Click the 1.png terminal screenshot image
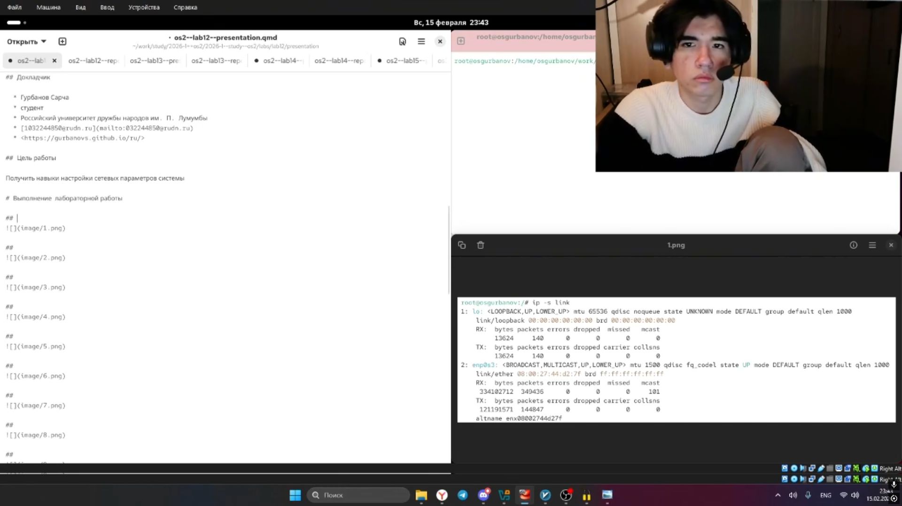This screenshot has height=506, width=902. pos(676,360)
